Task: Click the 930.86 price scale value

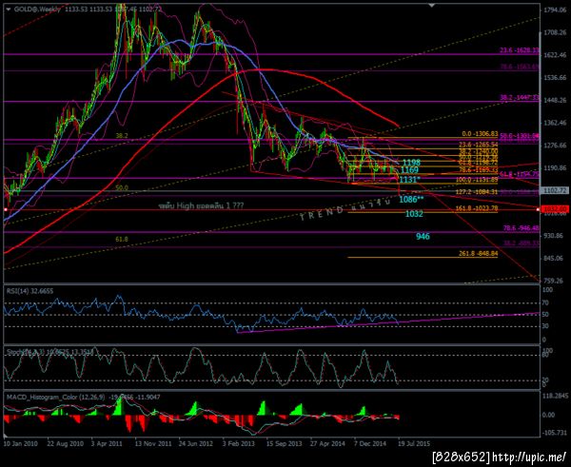Action: pos(555,236)
